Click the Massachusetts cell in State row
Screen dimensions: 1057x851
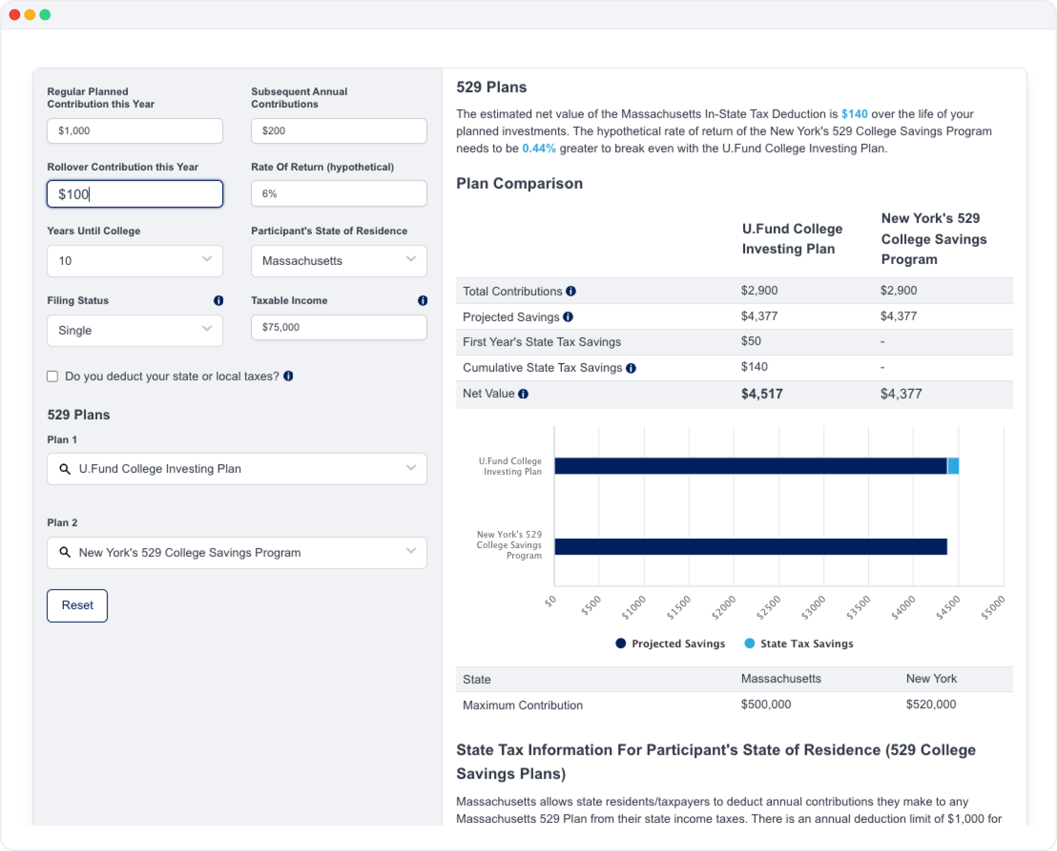(x=781, y=679)
